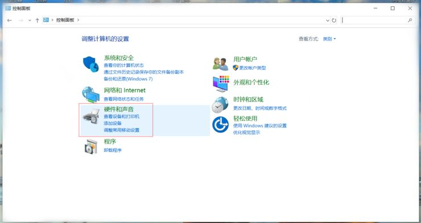Click the Network and Internet globe icon
The height and width of the screenshot is (223, 421).
click(91, 94)
